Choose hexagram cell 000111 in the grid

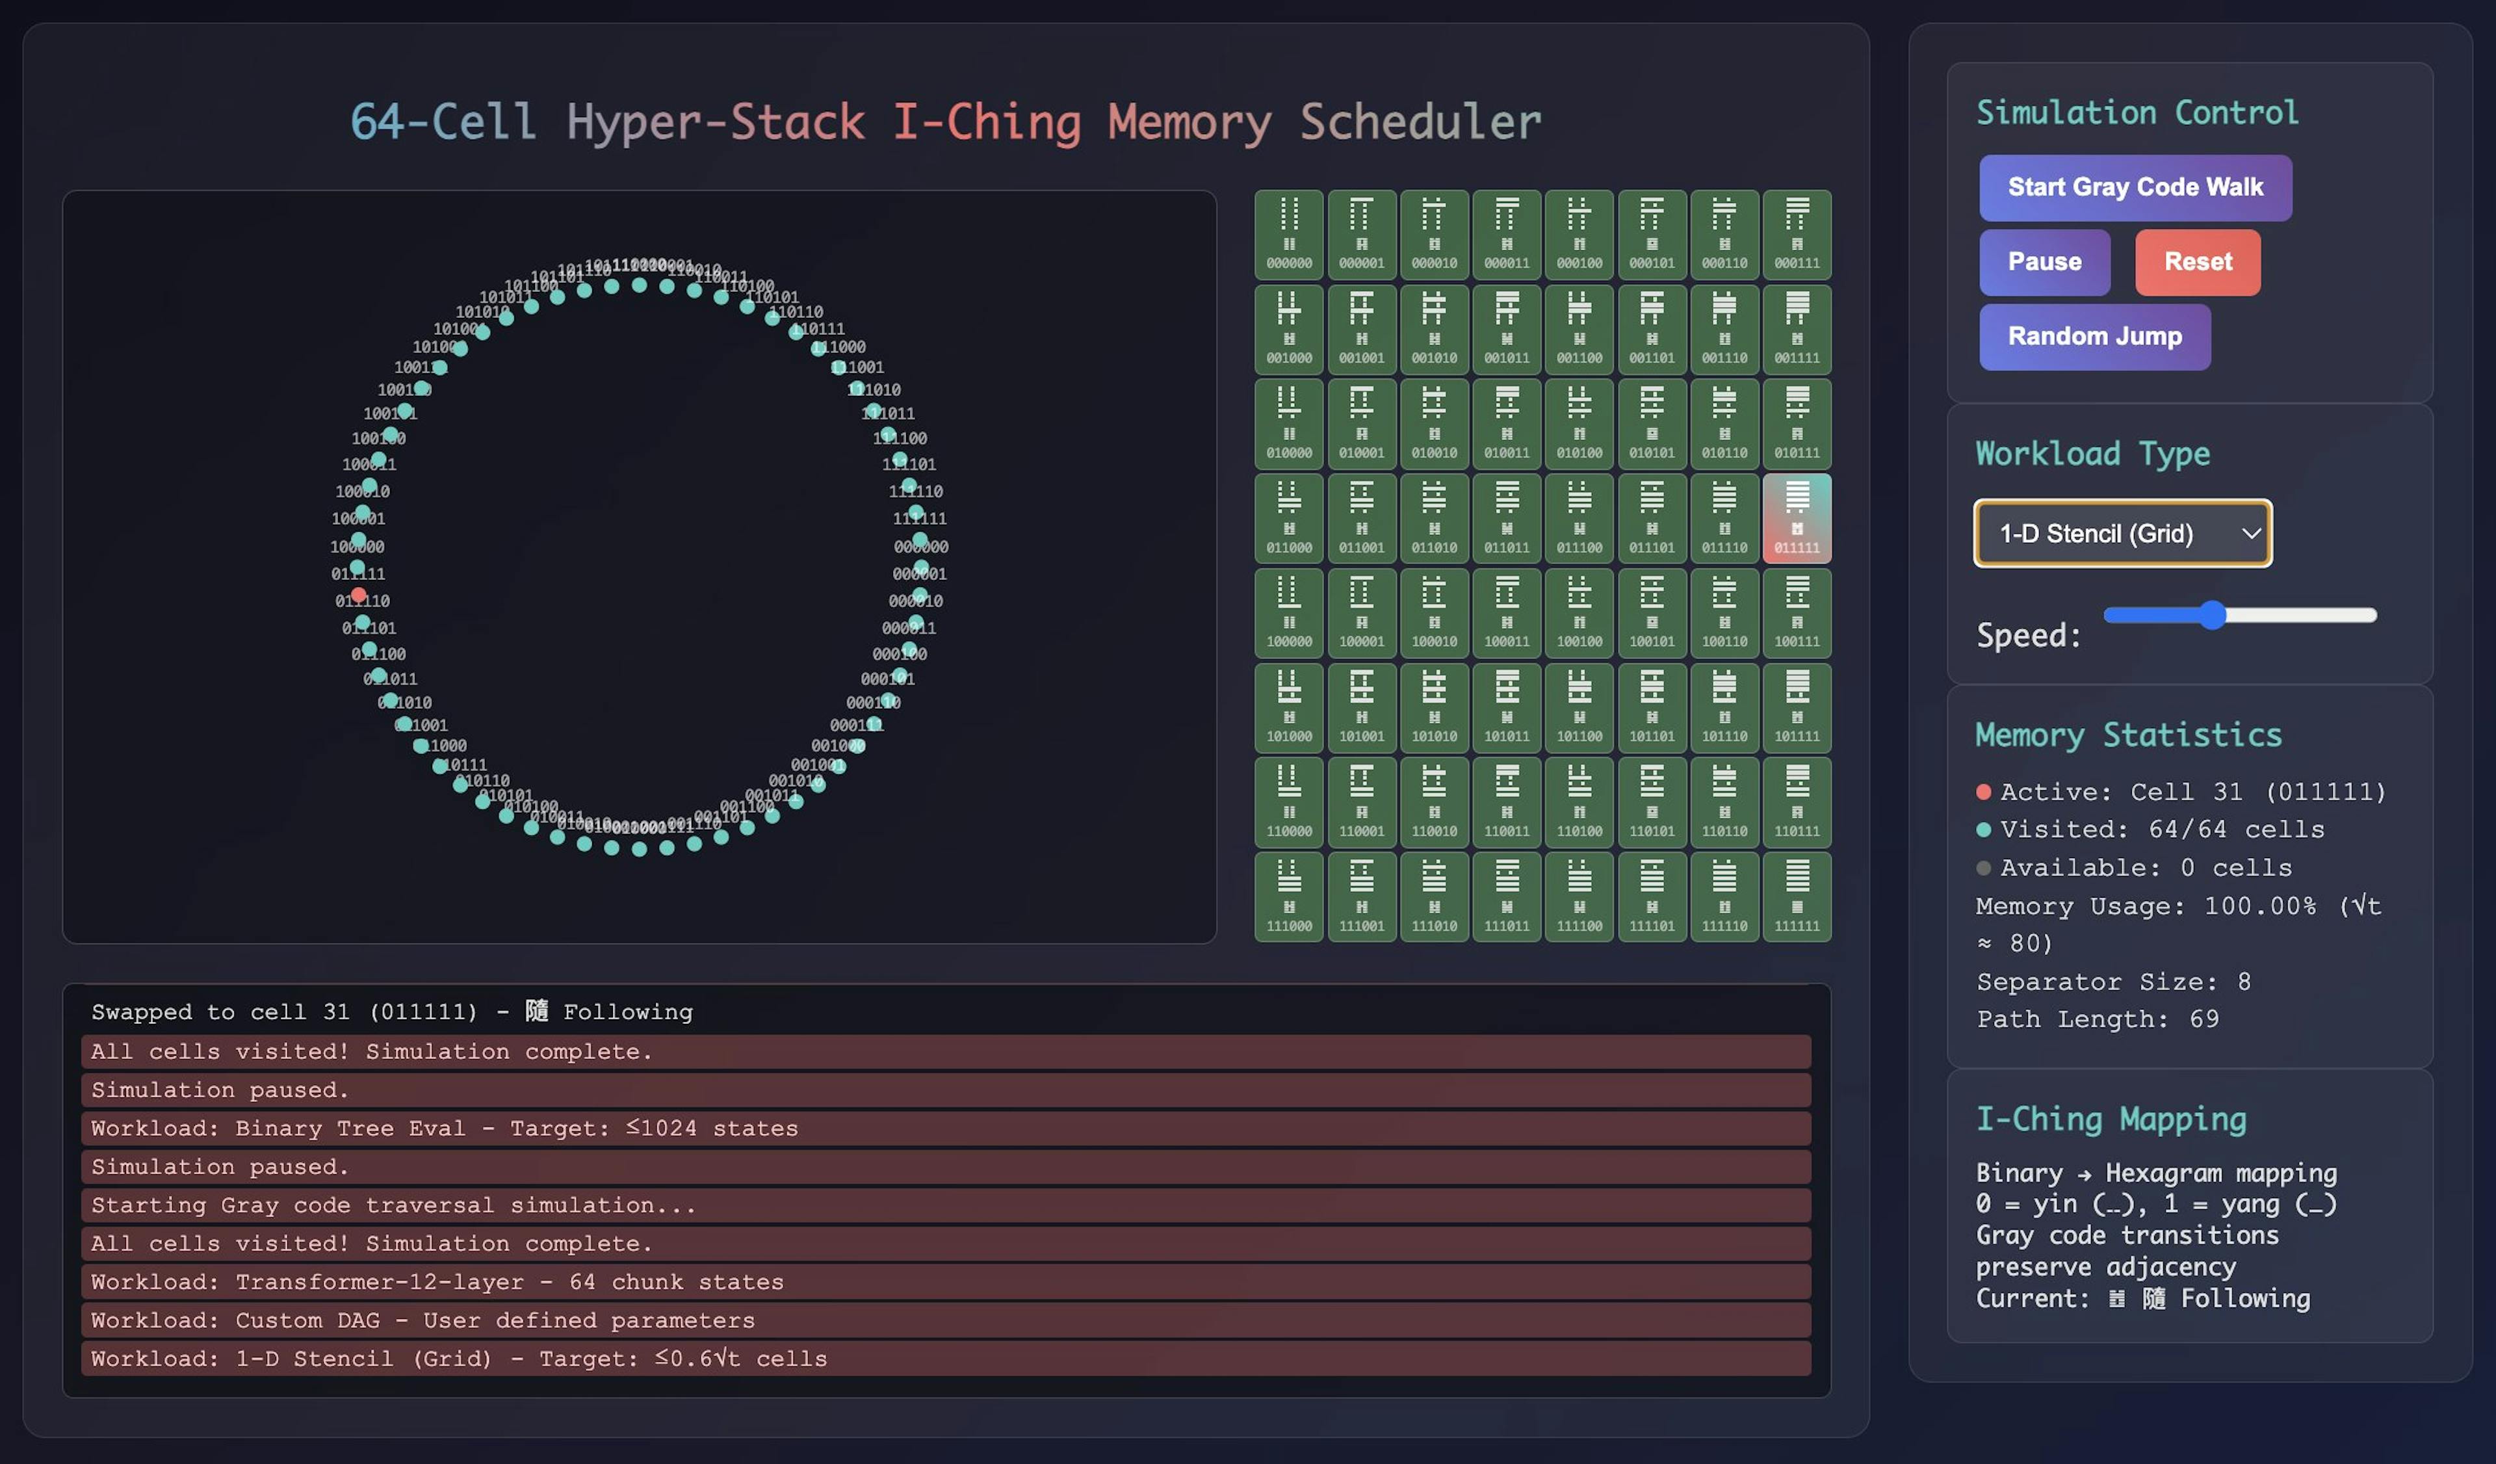(1796, 235)
